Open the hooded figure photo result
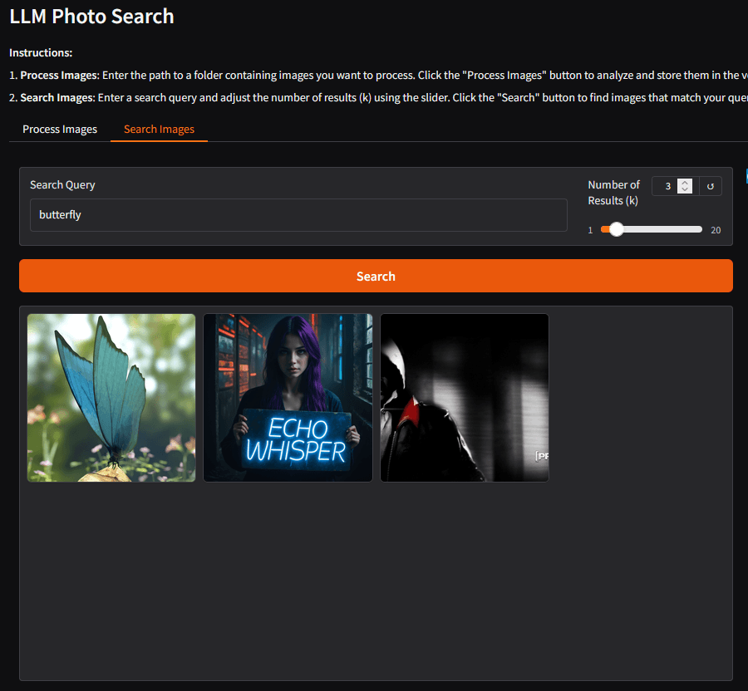 464,397
